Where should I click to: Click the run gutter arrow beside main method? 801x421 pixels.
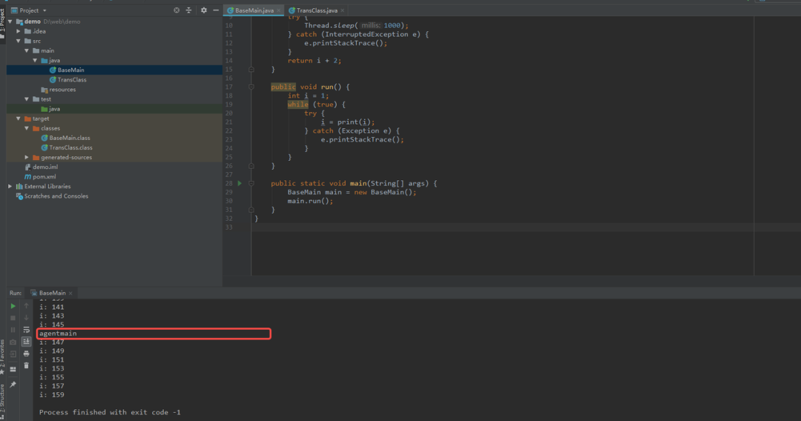click(239, 183)
